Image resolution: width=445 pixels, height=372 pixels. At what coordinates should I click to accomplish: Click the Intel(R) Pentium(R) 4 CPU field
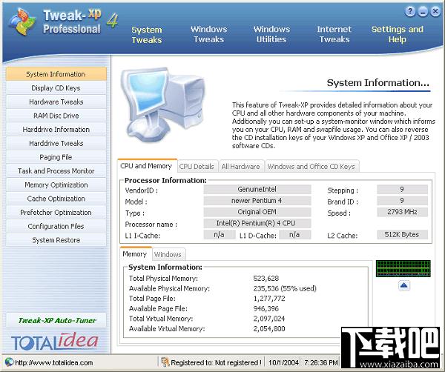(257, 223)
